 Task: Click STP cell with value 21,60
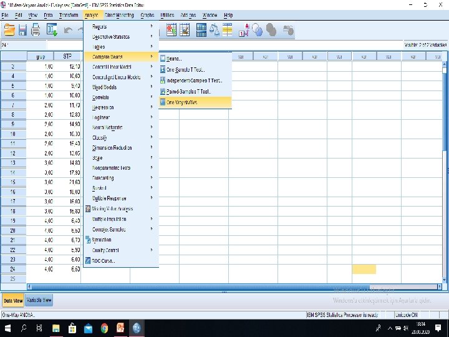(67, 182)
